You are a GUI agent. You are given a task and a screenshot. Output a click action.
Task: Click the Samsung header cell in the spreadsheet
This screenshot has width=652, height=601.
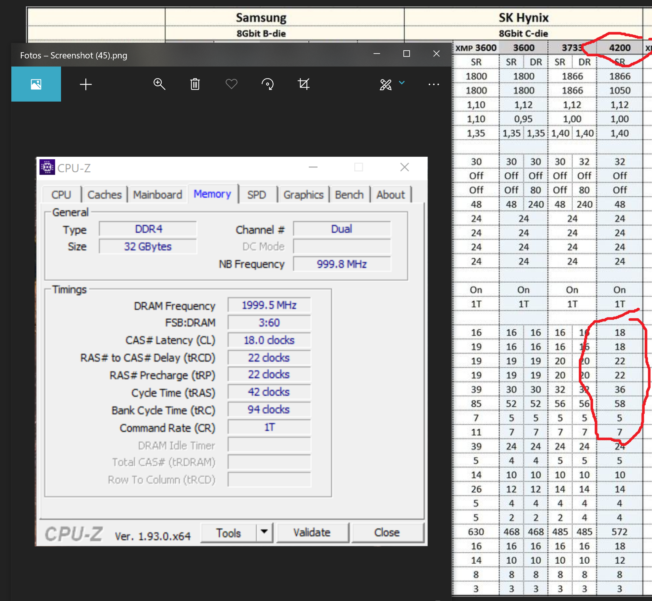(285, 18)
